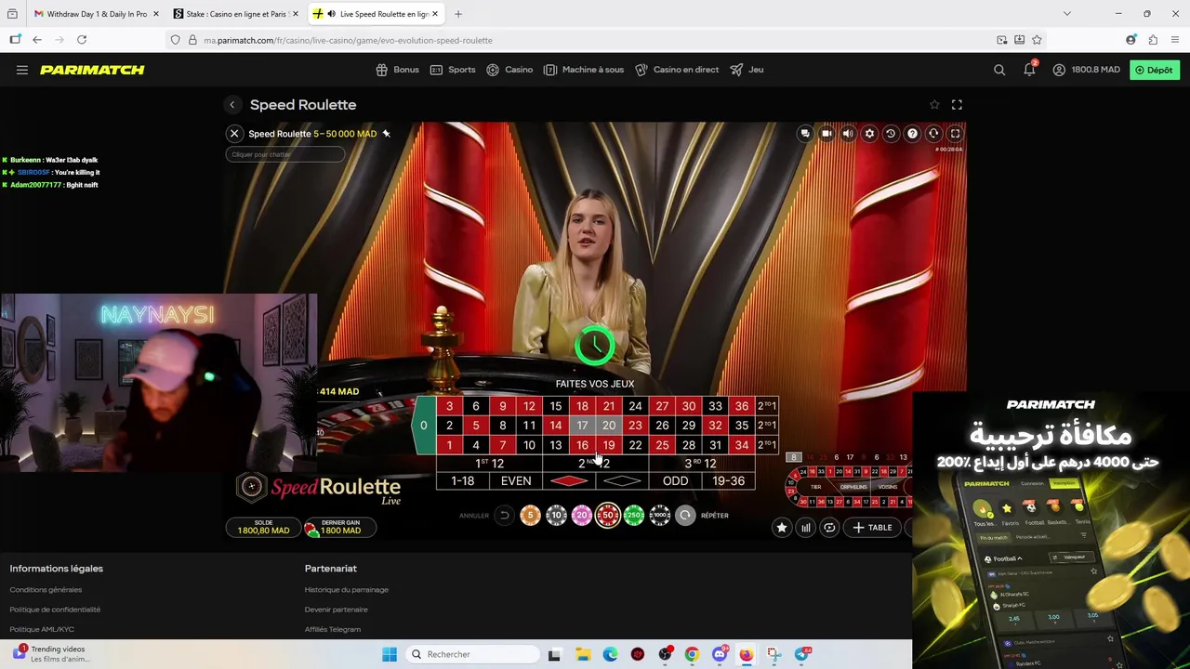
Task: Open site search magnifier icon
Action: click(x=999, y=70)
